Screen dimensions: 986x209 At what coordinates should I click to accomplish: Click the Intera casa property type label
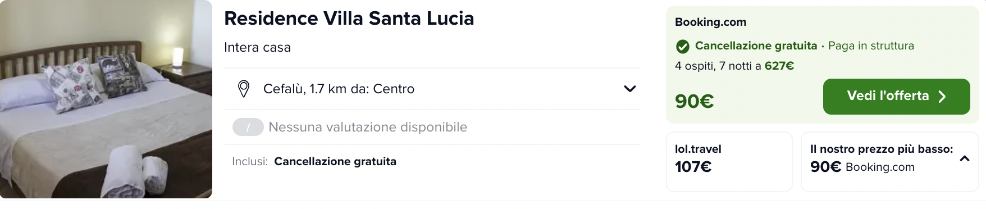257,47
